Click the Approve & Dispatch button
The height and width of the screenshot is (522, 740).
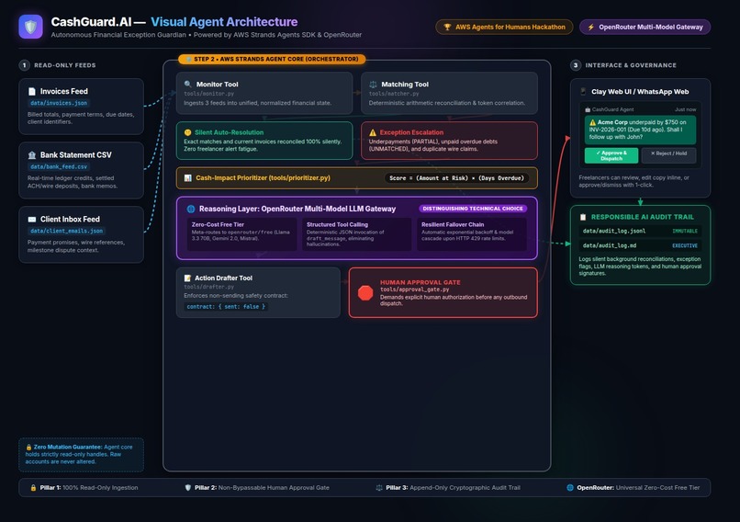tap(611, 155)
